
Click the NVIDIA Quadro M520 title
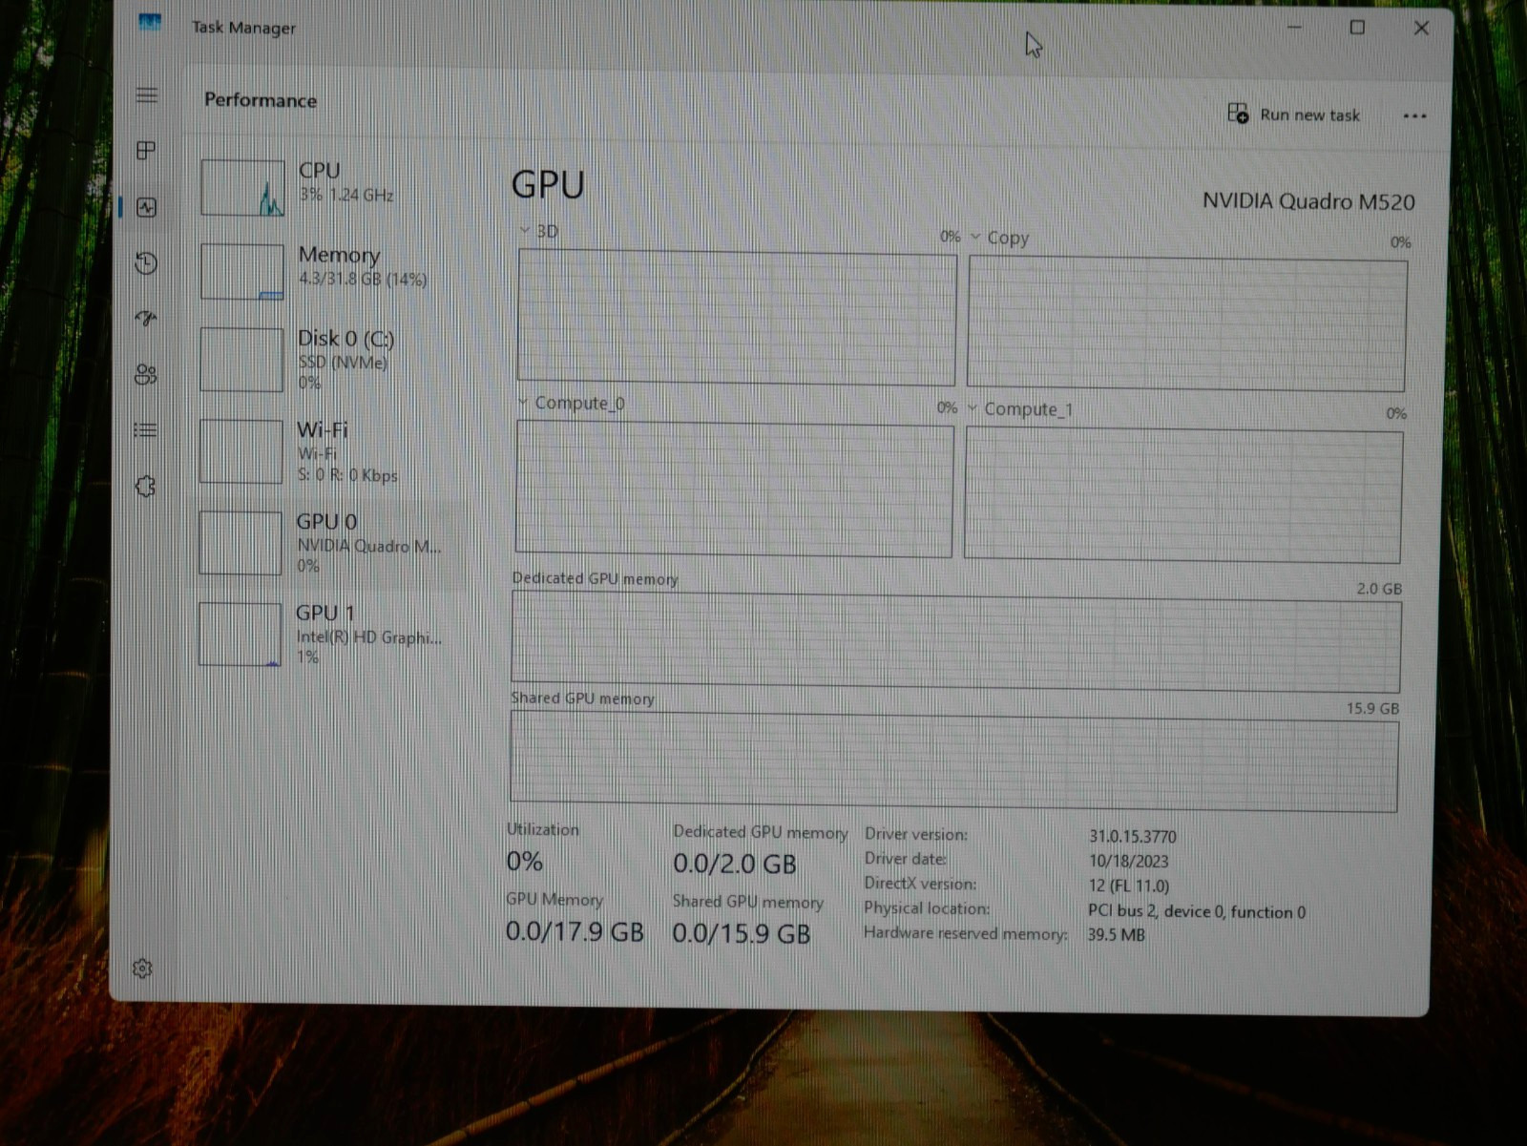tap(1308, 201)
